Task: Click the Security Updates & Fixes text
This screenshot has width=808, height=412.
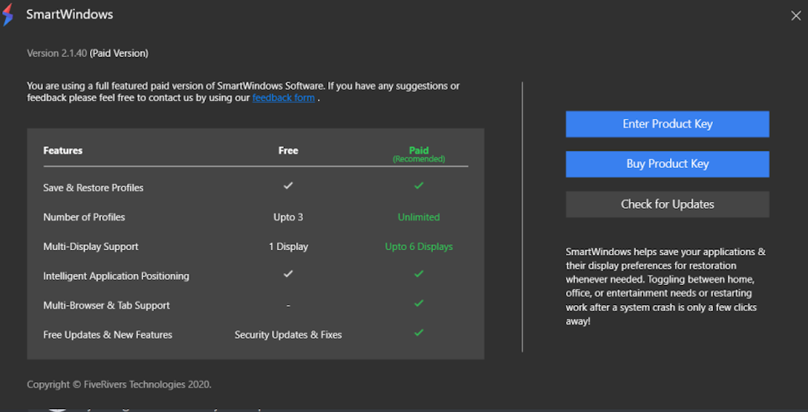Action: 288,335
